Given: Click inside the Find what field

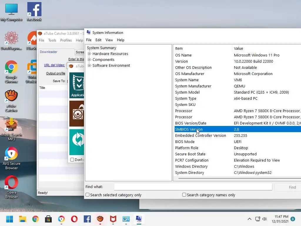Looking at the screenshot, I should [x=193, y=187].
